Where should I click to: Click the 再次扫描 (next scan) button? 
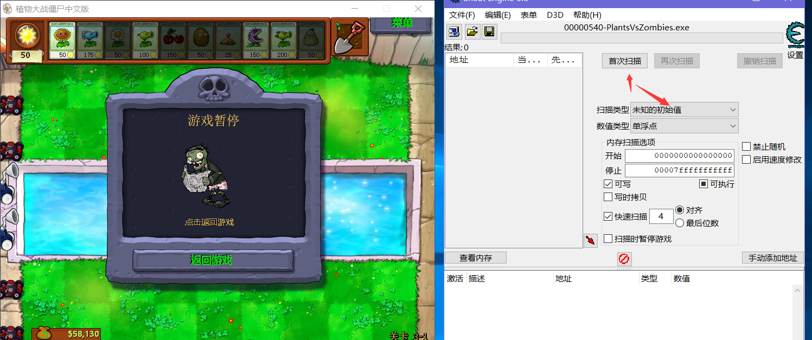coord(677,61)
